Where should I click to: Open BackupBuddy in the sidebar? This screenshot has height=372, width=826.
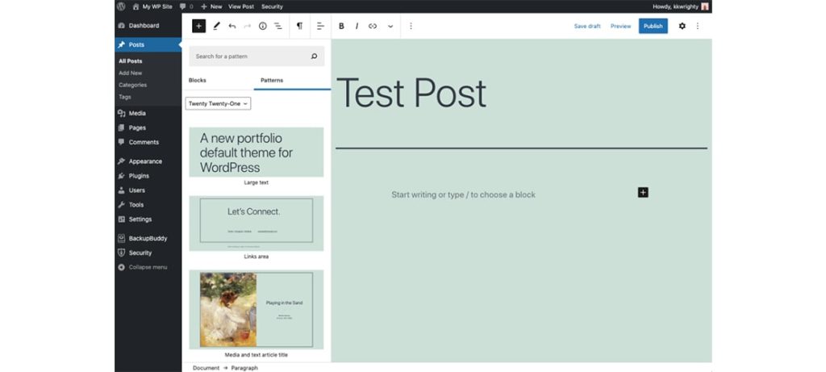[148, 238]
